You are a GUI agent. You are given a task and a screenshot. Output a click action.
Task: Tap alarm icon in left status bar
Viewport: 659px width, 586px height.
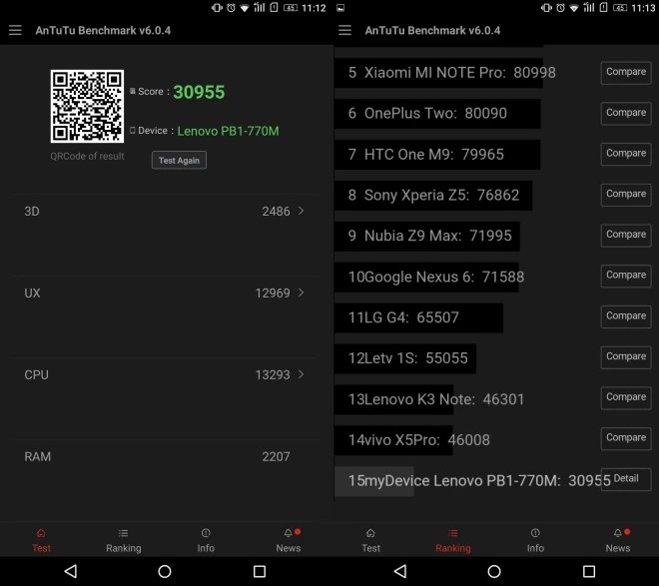[231, 8]
